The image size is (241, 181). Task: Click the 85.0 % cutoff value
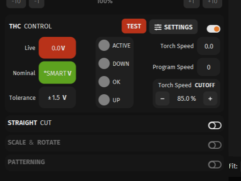point(187,98)
